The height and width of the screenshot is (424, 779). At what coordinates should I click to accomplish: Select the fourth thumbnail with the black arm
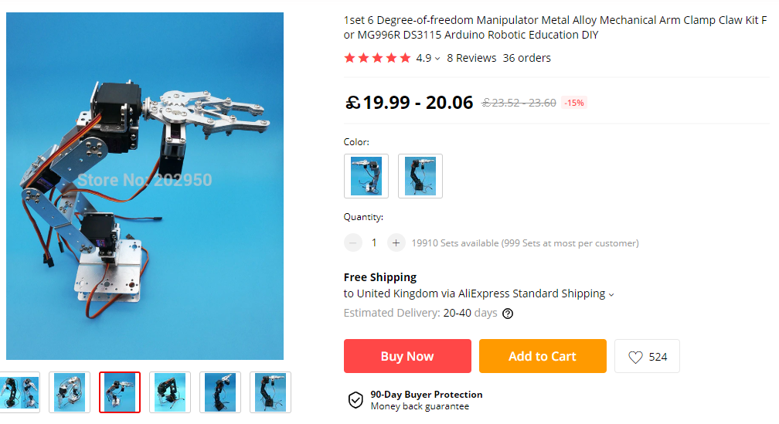click(x=170, y=392)
